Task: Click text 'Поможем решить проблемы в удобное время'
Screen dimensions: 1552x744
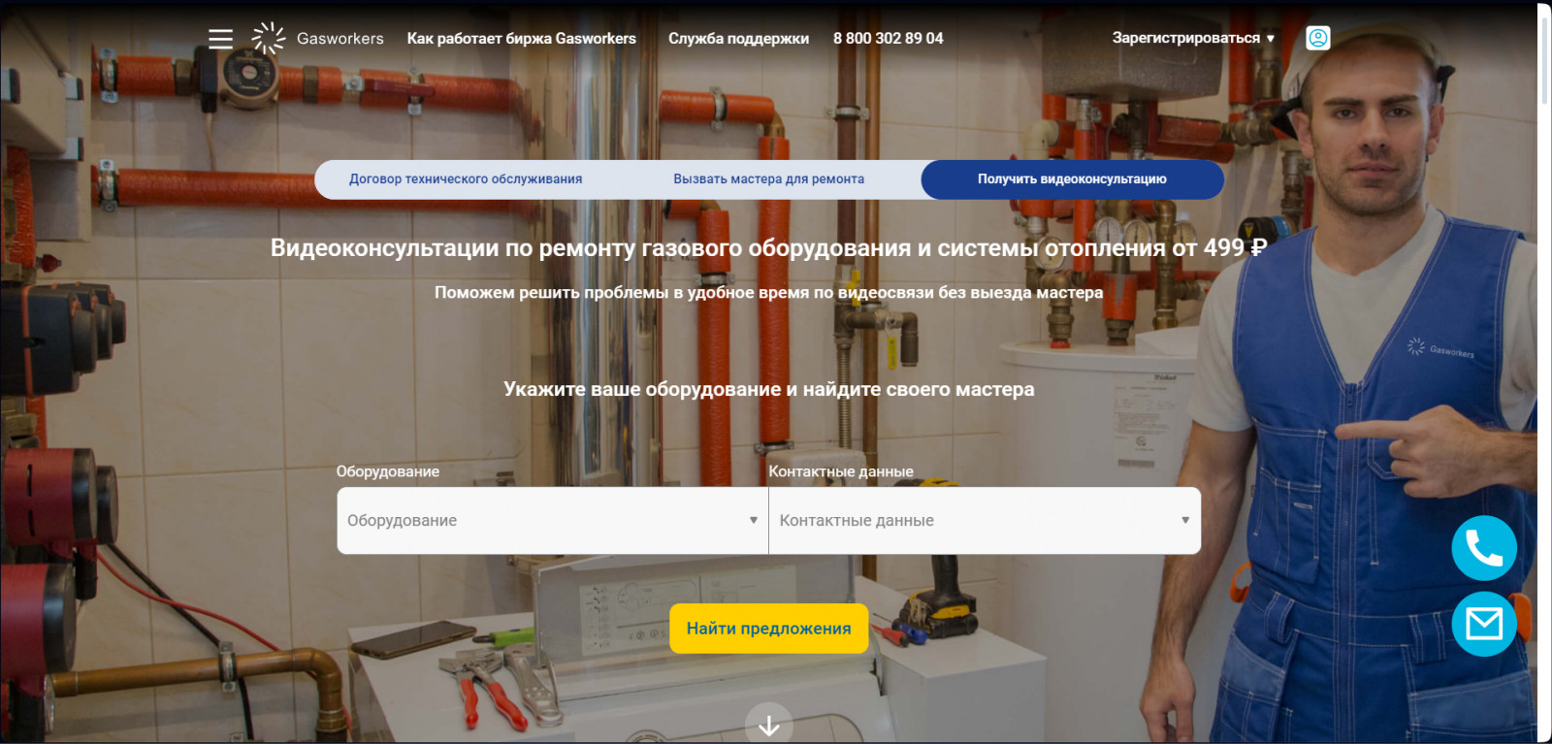Action: click(622, 293)
